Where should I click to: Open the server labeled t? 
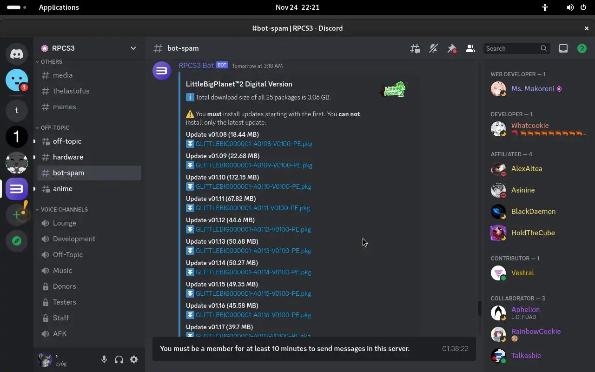pyautogui.click(x=17, y=110)
